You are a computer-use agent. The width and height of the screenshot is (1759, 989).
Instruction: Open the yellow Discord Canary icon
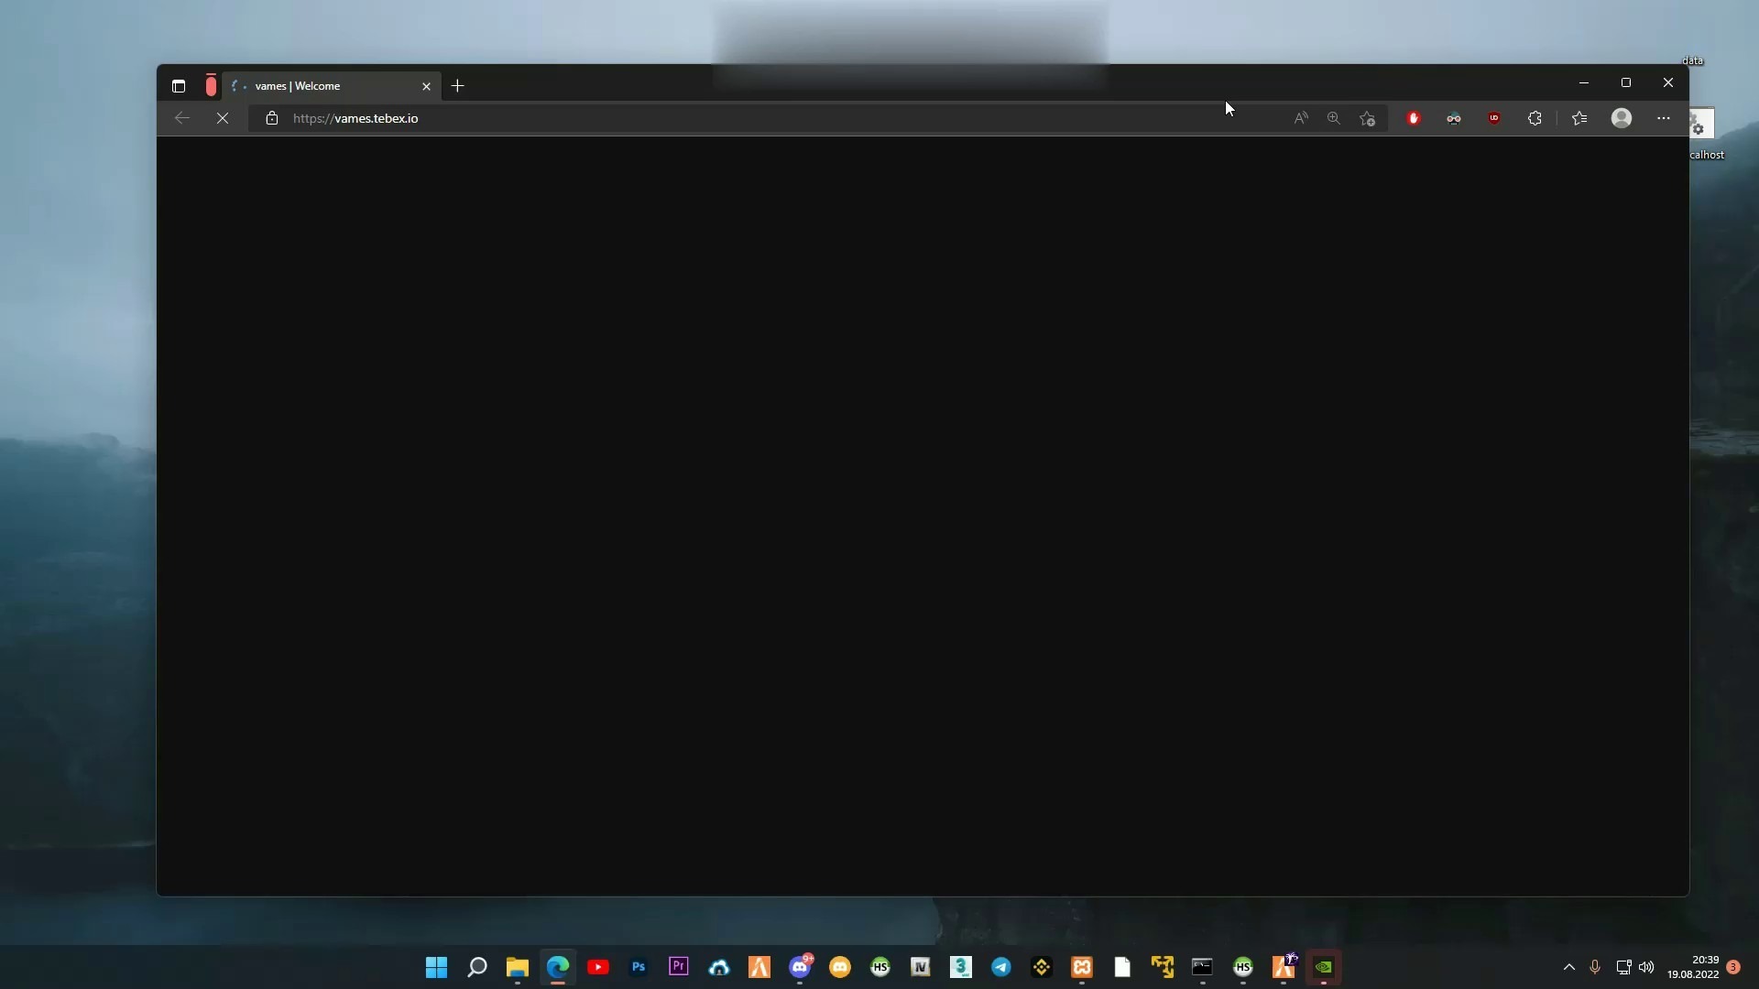pyautogui.click(x=840, y=967)
